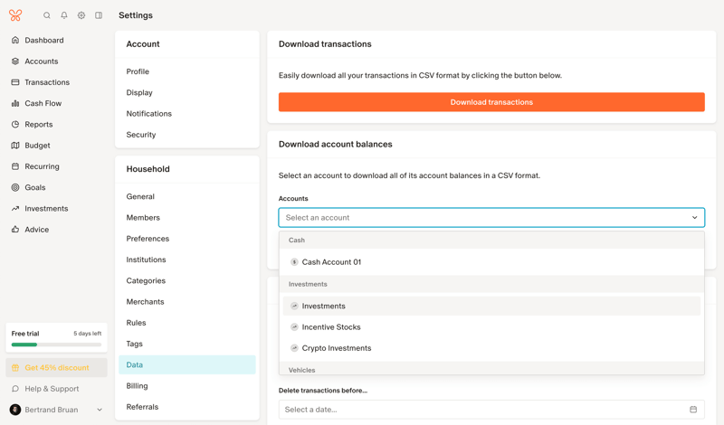Click the Advice thumbs-up icon
This screenshot has width=724, height=425.
pyautogui.click(x=15, y=230)
